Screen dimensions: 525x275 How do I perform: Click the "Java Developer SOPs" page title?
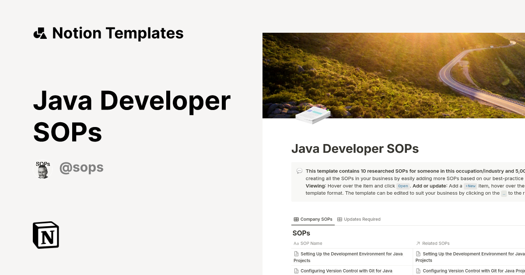pyautogui.click(x=355, y=148)
